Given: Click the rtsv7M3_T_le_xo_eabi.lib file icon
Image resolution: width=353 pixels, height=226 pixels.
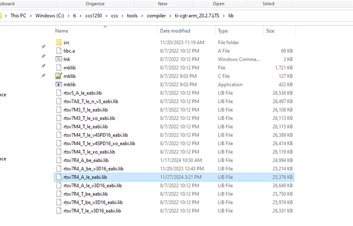Looking at the screenshot, I should [59, 118].
